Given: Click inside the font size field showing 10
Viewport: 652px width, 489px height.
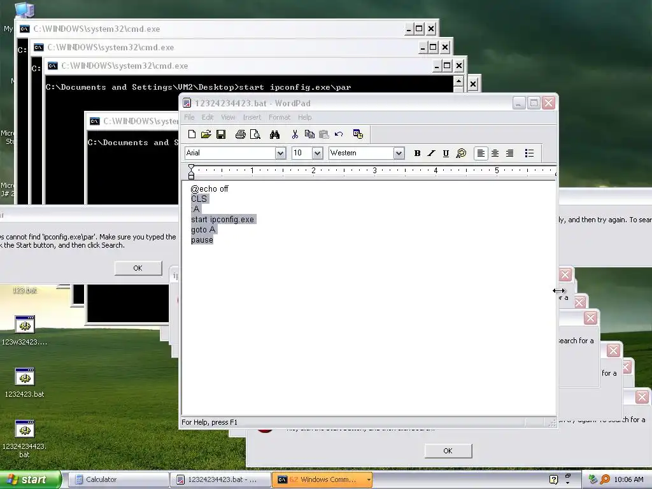Looking at the screenshot, I should click(x=302, y=153).
